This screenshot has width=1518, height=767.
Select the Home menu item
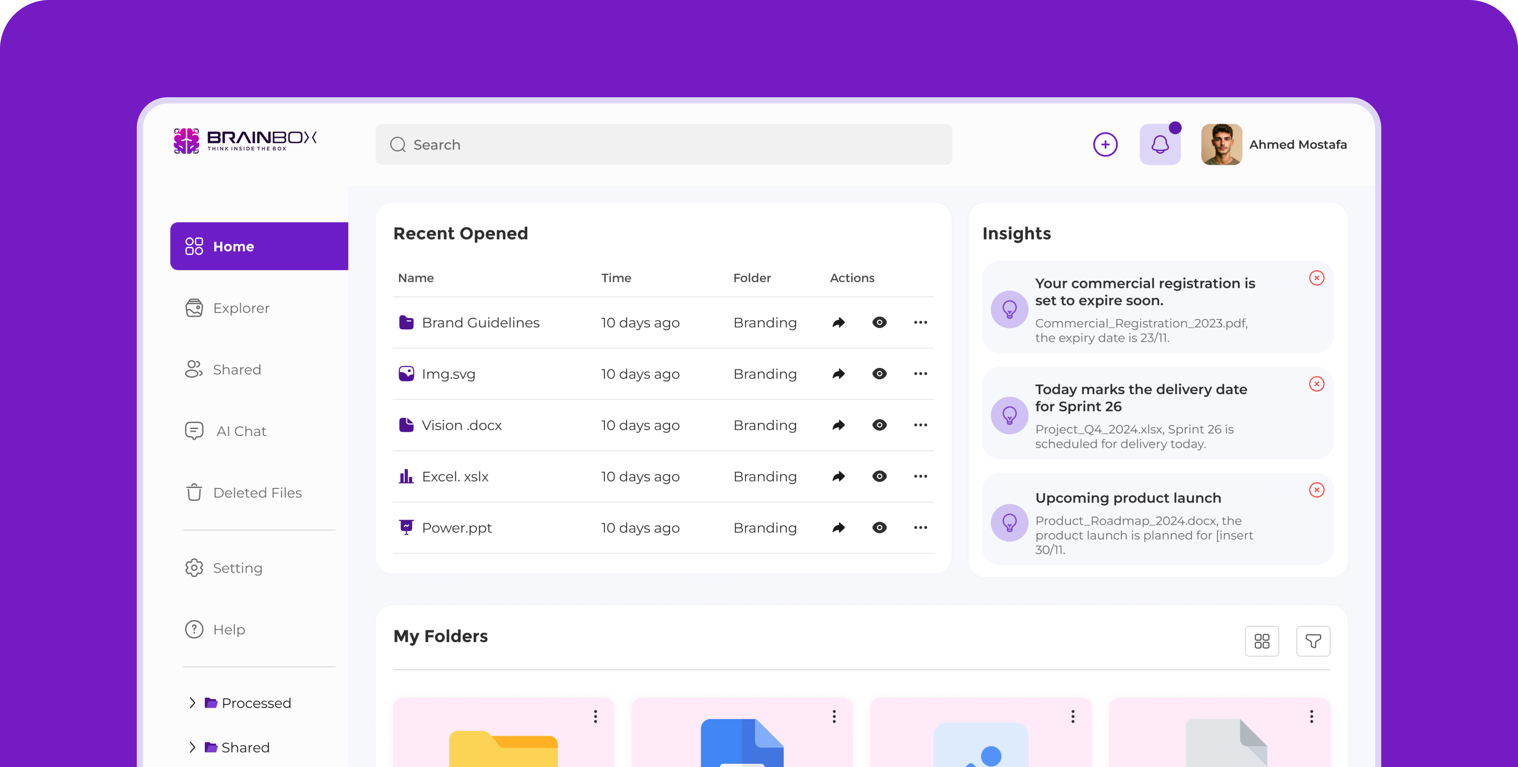click(x=259, y=246)
